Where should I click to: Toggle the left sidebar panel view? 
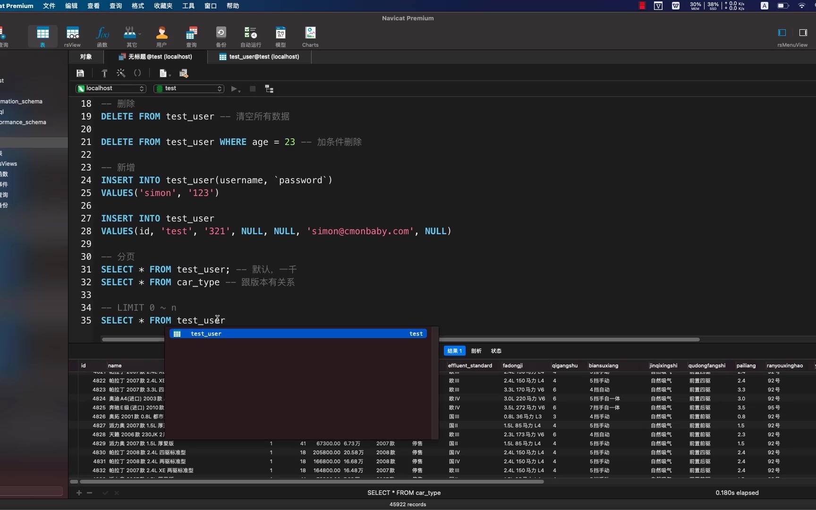[x=782, y=33]
